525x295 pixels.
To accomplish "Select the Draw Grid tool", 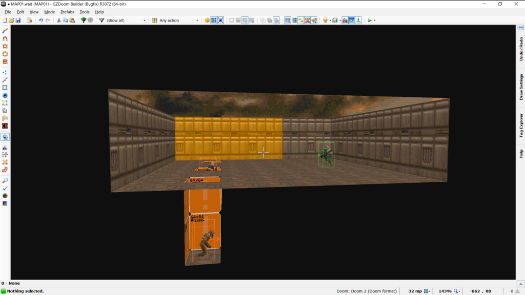I will pos(5,61).
